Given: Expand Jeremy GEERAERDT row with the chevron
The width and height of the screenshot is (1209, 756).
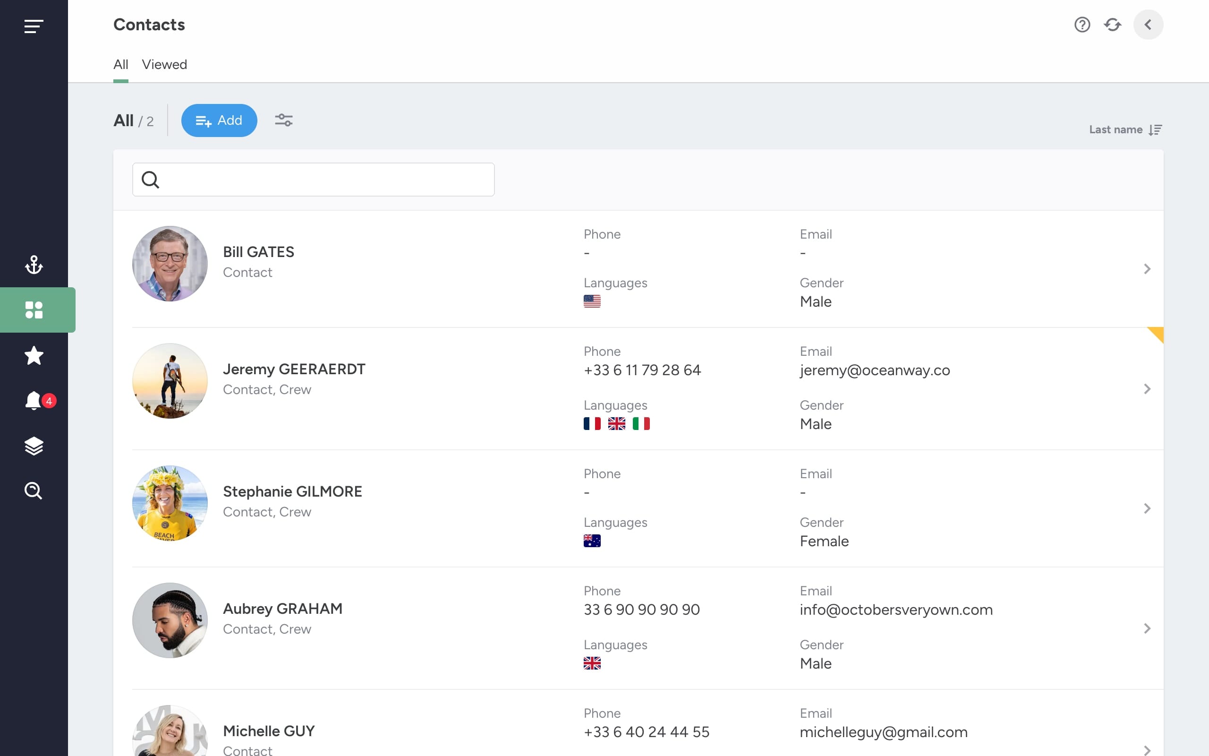Looking at the screenshot, I should (1147, 389).
